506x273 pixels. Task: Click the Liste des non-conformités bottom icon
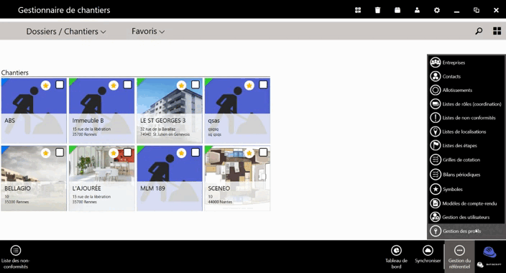click(x=16, y=251)
